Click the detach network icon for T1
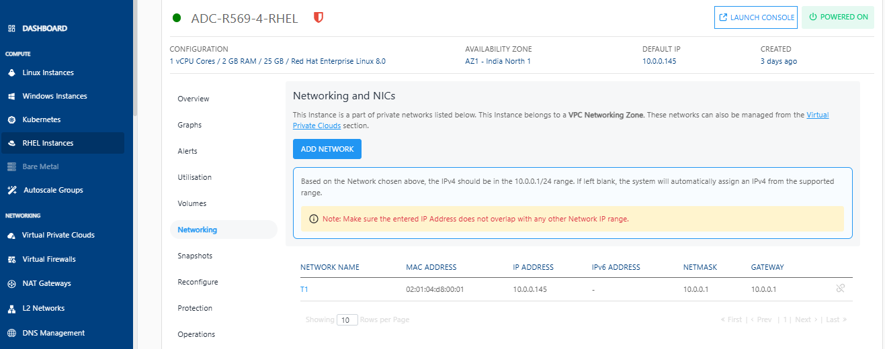Screen dimensions: 885x349 point(840,289)
